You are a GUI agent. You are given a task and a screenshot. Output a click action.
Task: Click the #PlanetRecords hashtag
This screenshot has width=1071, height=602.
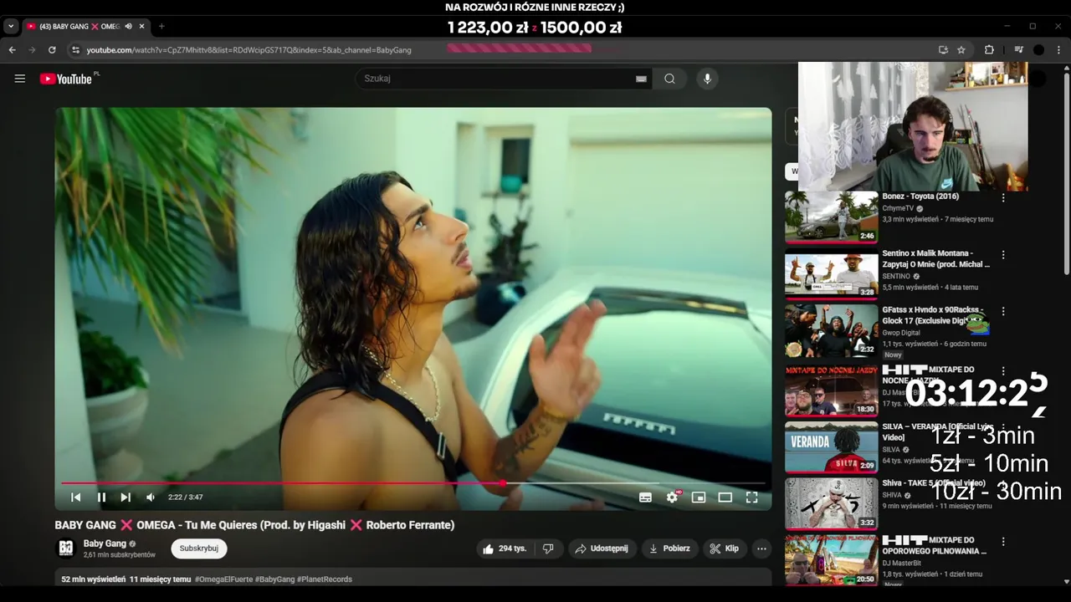click(325, 579)
